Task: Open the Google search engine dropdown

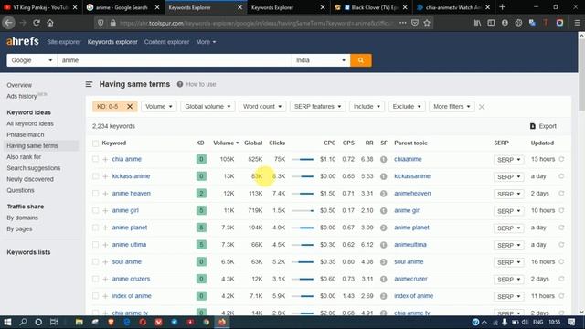Action: coord(32,60)
